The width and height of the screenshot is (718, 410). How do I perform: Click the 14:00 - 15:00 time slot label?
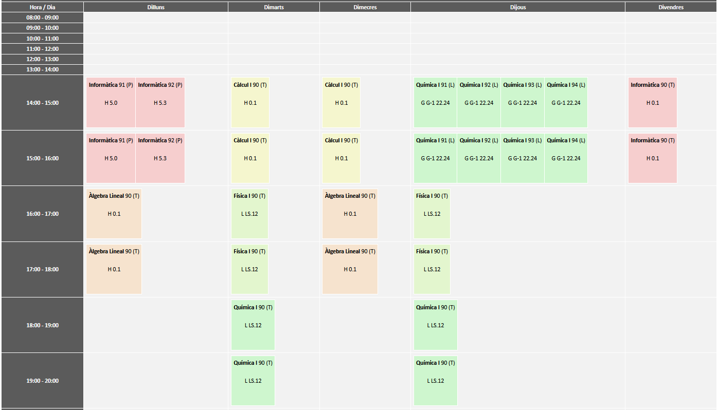point(42,103)
